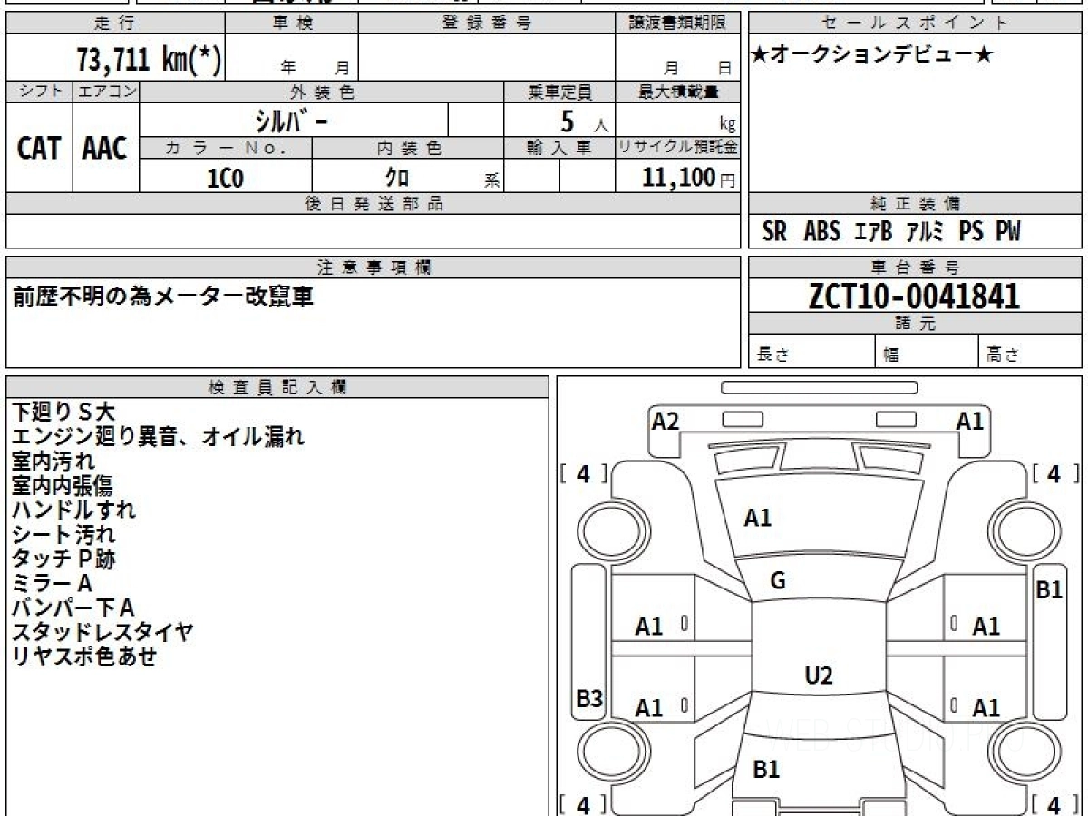Click the カラーNo. header

pos(226,148)
